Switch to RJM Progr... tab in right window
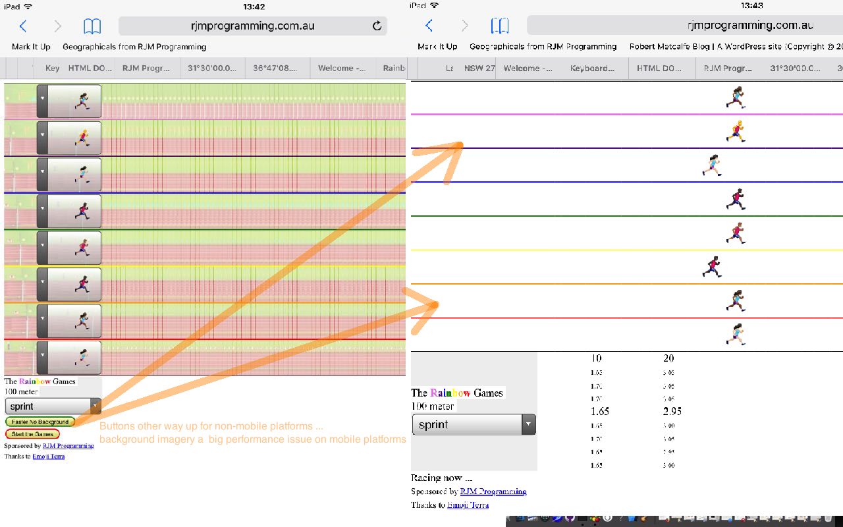This screenshot has height=527, width=843. pyautogui.click(x=728, y=68)
